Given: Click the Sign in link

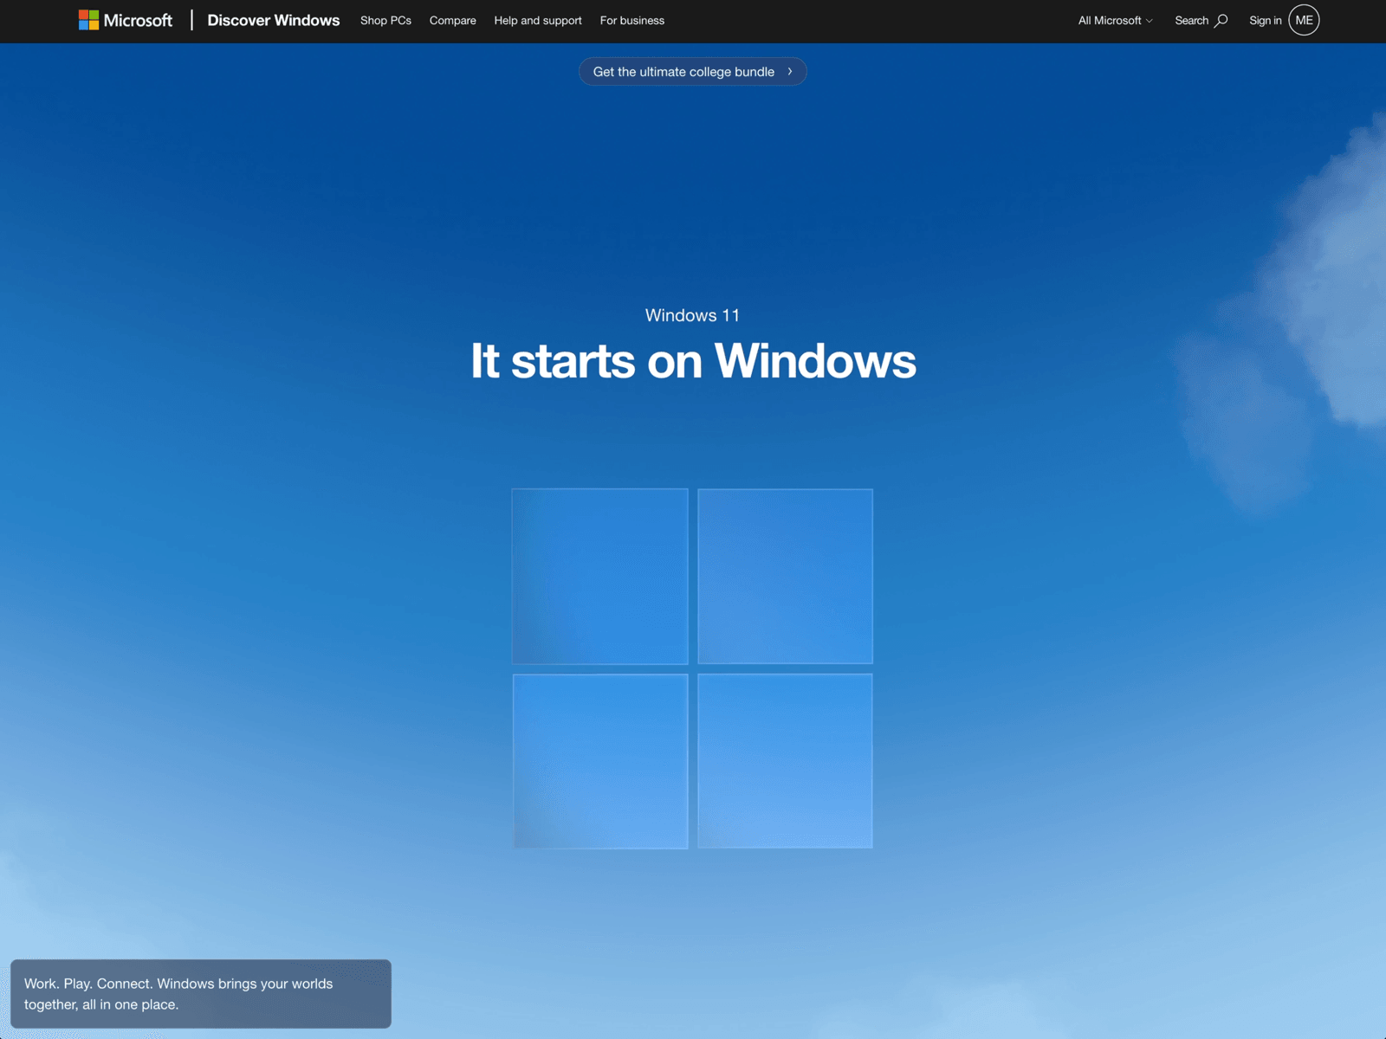Looking at the screenshot, I should (x=1265, y=21).
